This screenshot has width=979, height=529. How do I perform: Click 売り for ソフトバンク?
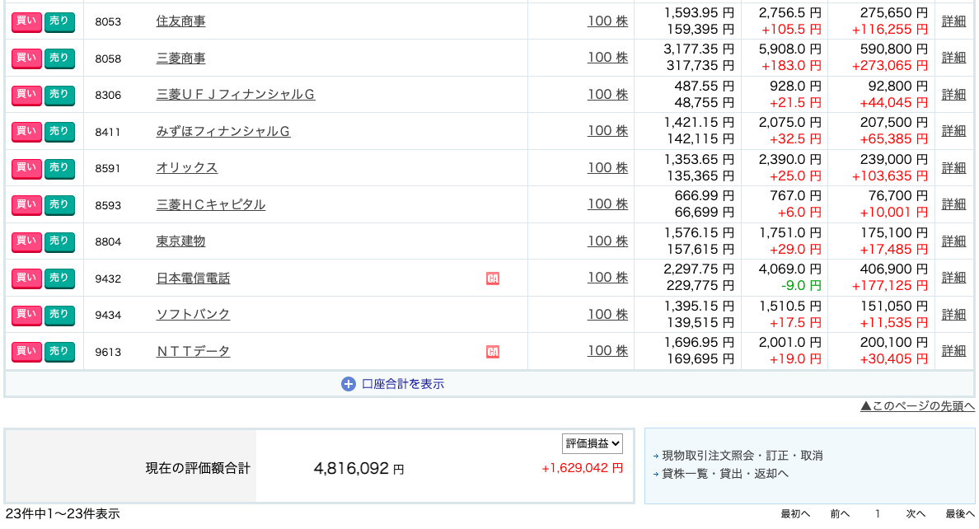tap(59, 315)
